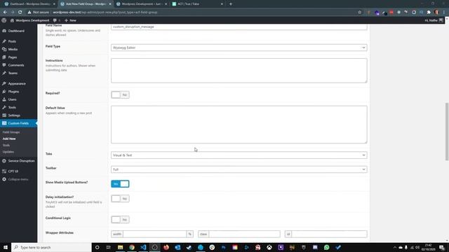449x252 pixels.
Task: Open the Updates submenu link
Action: pyautogui.click(x=8, y=152)
